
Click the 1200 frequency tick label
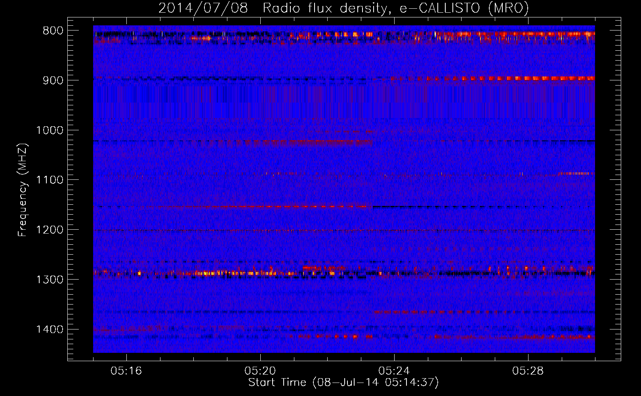[50, 230]
